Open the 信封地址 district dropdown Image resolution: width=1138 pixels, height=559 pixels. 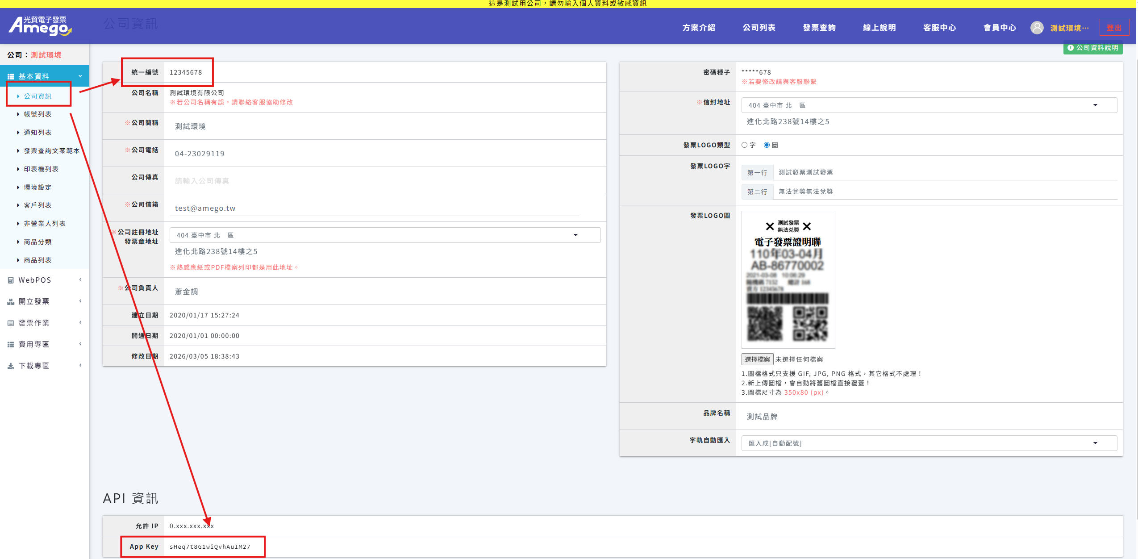(x=929, y=105)
